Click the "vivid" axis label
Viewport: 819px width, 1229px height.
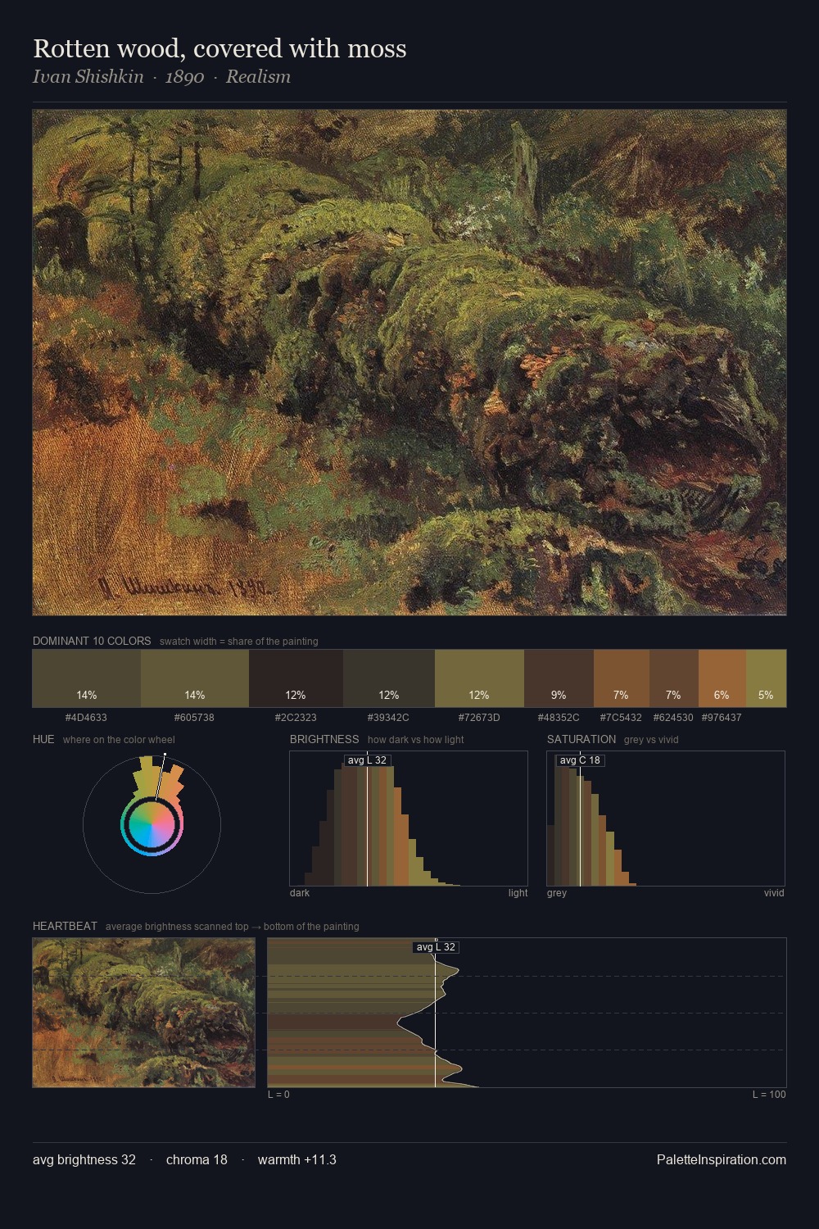(x=774, y=893)
